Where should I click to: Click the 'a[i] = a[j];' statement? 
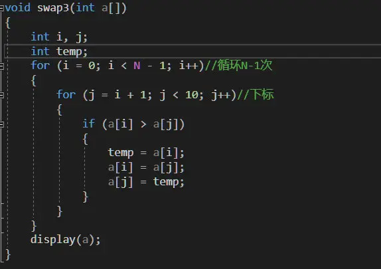click(146, 167)
